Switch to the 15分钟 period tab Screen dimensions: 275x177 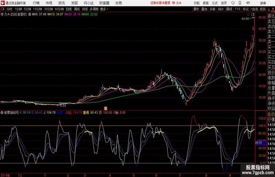pos(37,9)
